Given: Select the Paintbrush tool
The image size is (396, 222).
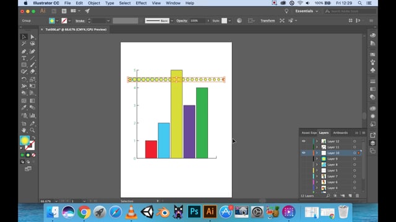Looking at the screenshot, I should click(32, 65).
